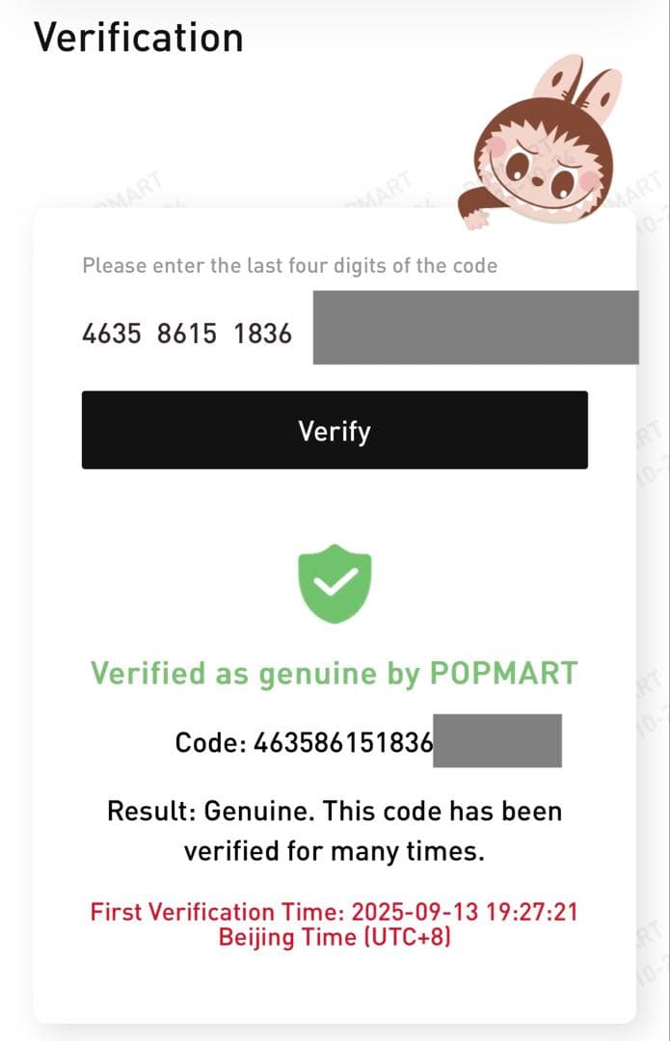The height and width of the screenshot is (1041, 670).
Task: Focus the gray last-four-digits entry box
Action: coord(475,328)
